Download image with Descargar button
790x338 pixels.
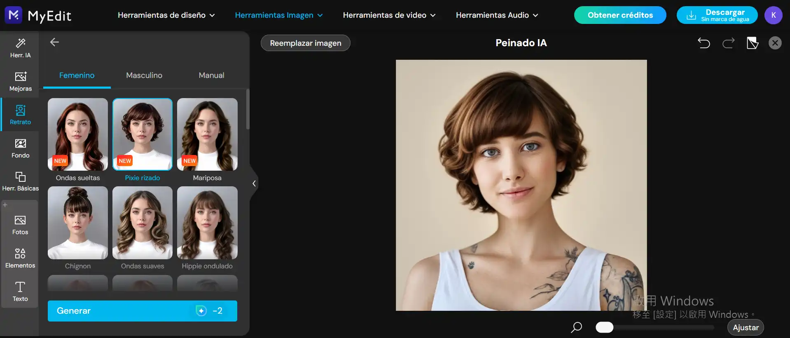click(x=717, y=15)
